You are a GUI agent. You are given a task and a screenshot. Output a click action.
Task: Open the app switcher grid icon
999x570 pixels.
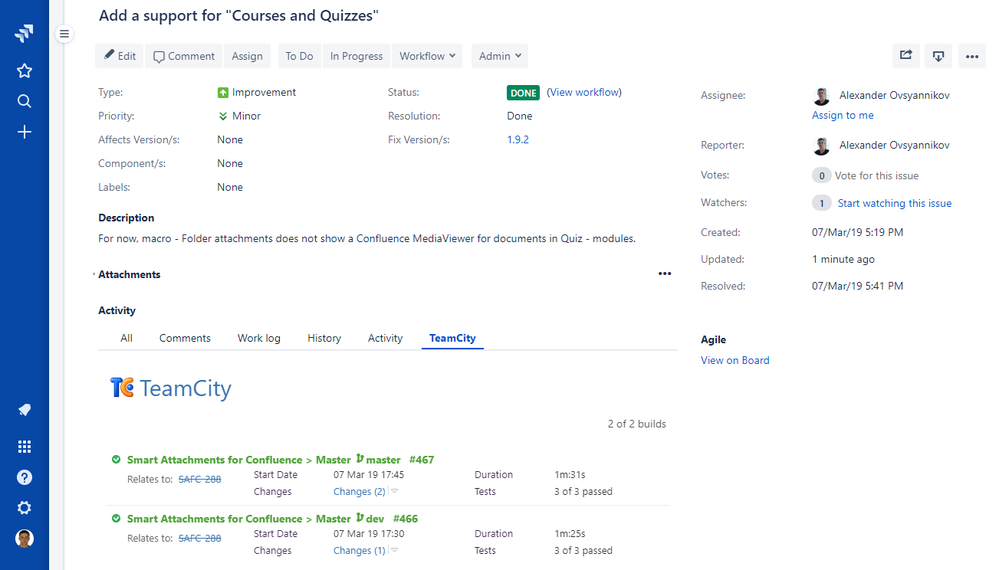[x=25, y=447]
